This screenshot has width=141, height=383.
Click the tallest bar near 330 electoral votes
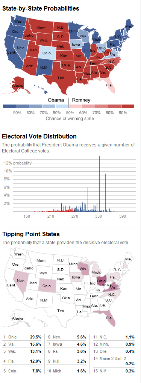99,183
